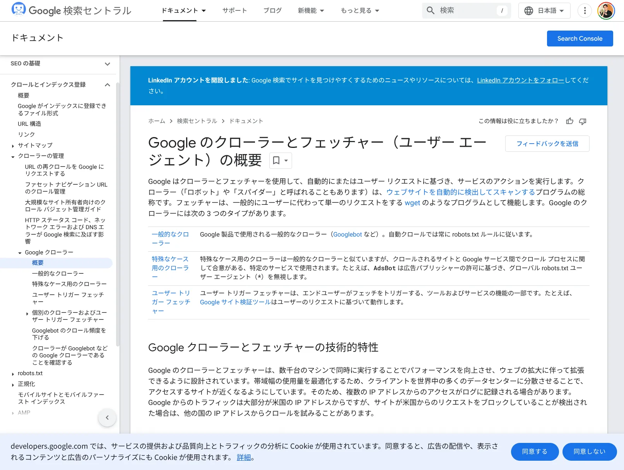Collapse the クローラーの管理 tree item

13,156
